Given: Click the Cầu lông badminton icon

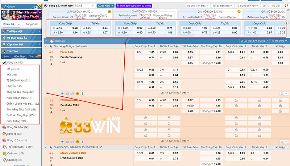Looking at the screenshot, I should click(4, 160).
